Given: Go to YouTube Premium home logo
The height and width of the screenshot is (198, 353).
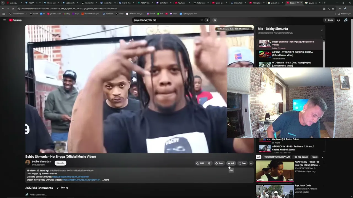Looking at the screenshot, I should click(x=15, y=20).
